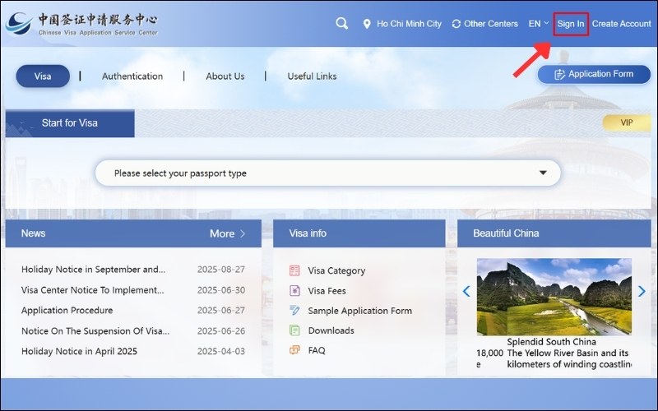Expand the EN language selector
The width and height of the screenshot is (658, 411).
pos(538,24)
